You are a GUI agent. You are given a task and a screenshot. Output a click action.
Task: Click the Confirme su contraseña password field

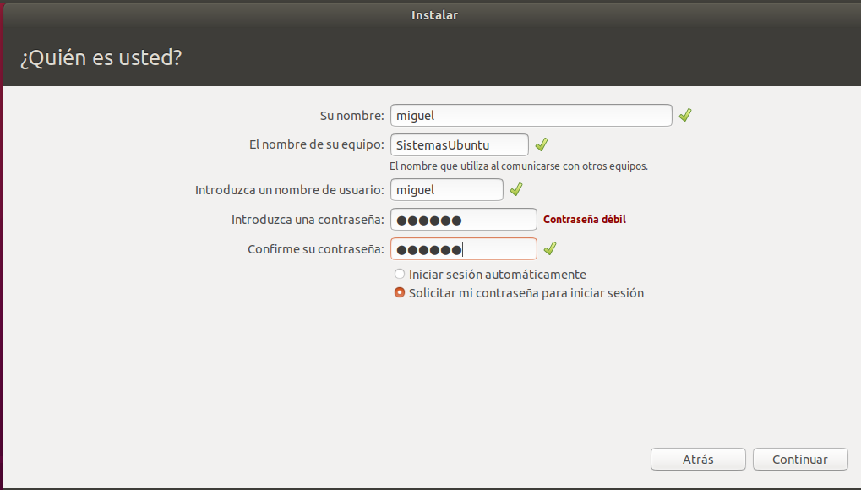click(x=463, y=249)
